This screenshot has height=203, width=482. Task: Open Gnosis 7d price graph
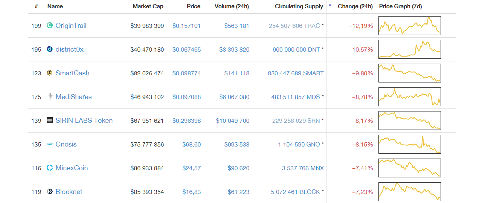(410, 144)
